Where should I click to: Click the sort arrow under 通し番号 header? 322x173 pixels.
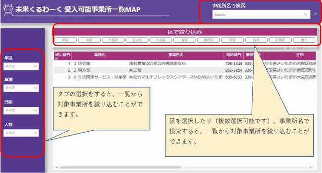click(56, 59)
